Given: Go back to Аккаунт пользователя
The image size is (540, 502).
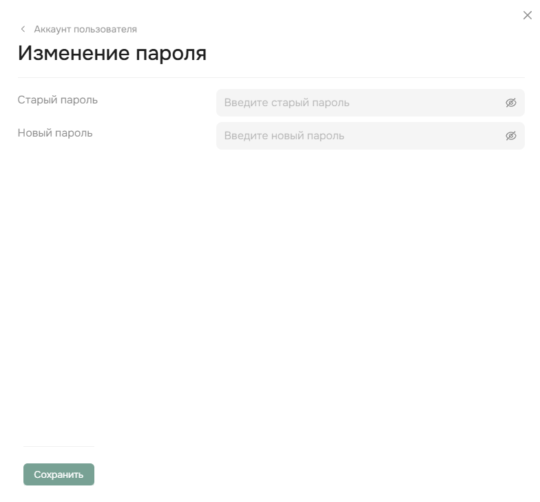Looking at the screenshot, I should coord(85,29).
